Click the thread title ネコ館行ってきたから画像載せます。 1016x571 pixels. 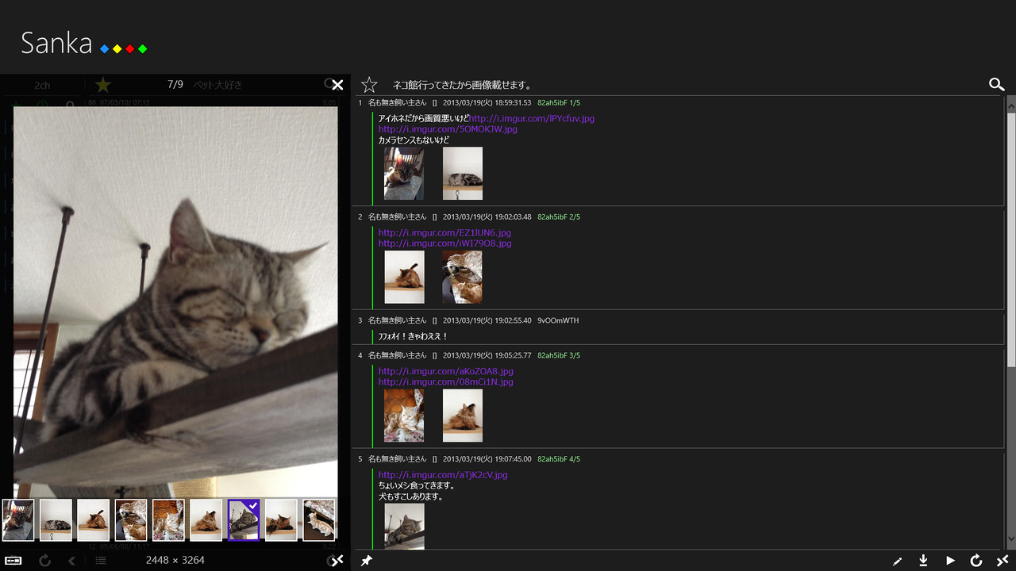click(x=462, y=85)
